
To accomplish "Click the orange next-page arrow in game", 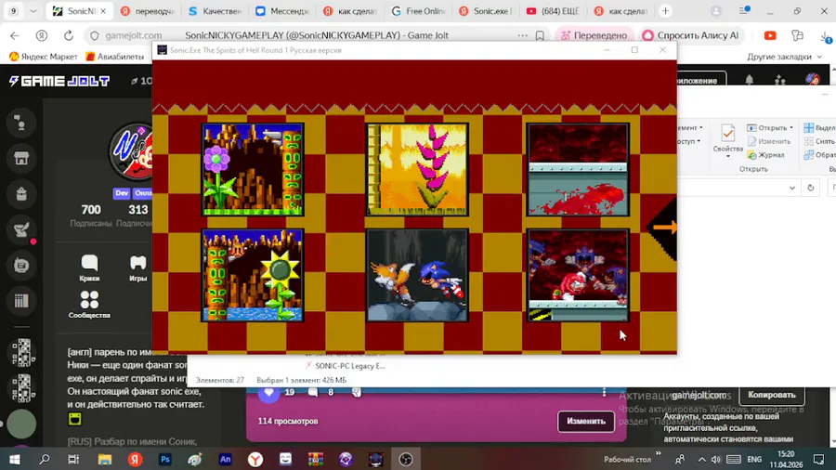I will pyautogui.click(x=664, y=228).
